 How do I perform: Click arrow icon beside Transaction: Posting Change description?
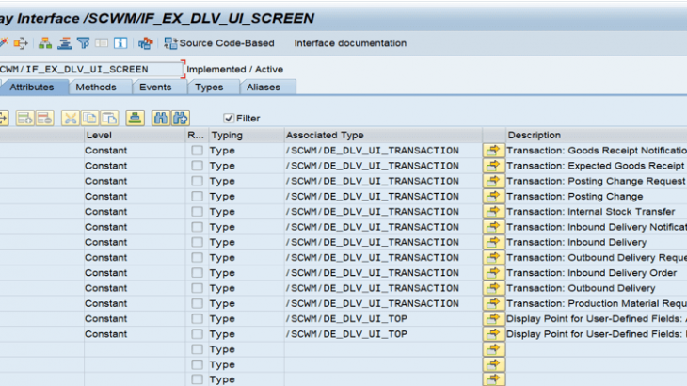tap(494, 196)
